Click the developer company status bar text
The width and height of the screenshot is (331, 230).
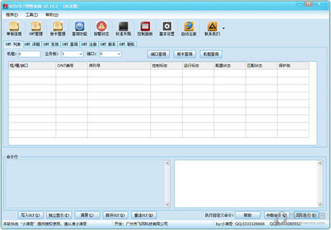tap(141, 224)
